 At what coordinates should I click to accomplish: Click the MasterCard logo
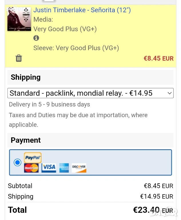tap(31, 168)
